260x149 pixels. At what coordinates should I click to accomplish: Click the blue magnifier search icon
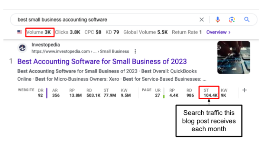click(247, 20)
